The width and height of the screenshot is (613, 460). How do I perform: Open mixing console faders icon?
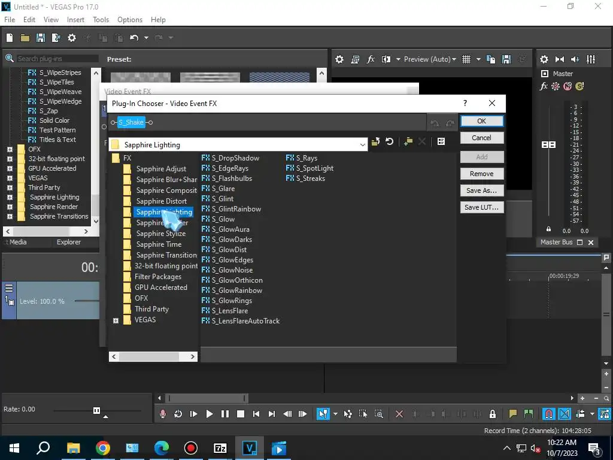point(591,59)
